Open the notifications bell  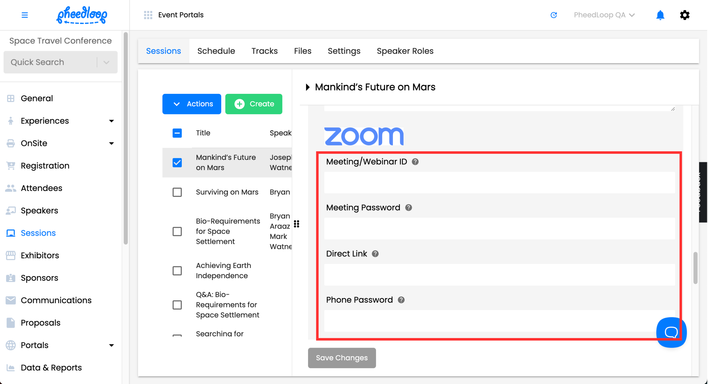(x=660, y=15)
